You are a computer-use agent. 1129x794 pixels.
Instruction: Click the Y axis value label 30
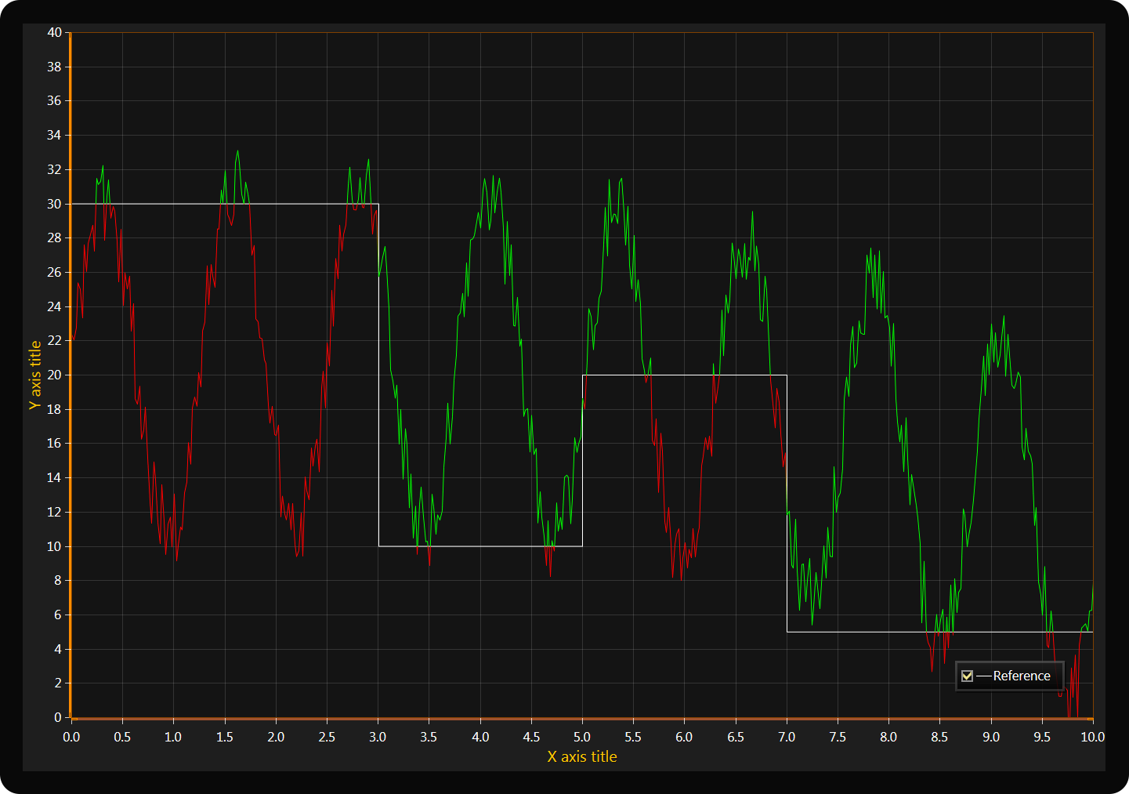click(x=54, y=204)
